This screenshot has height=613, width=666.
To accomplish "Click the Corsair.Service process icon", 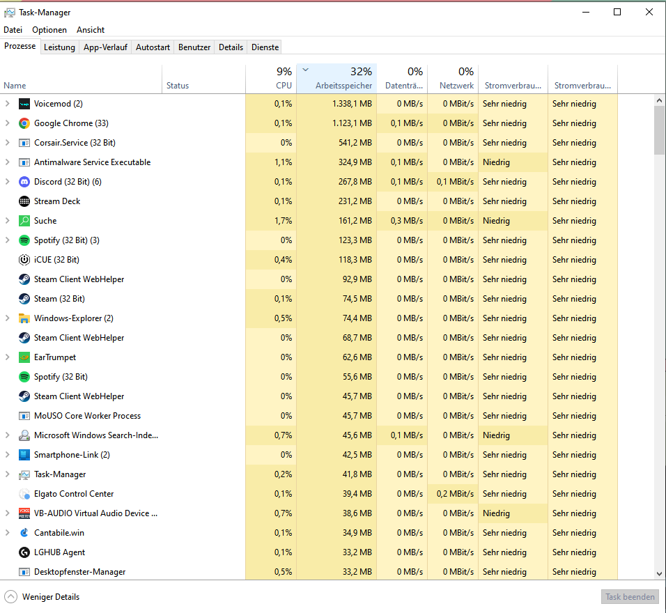I will click(24, 143).
